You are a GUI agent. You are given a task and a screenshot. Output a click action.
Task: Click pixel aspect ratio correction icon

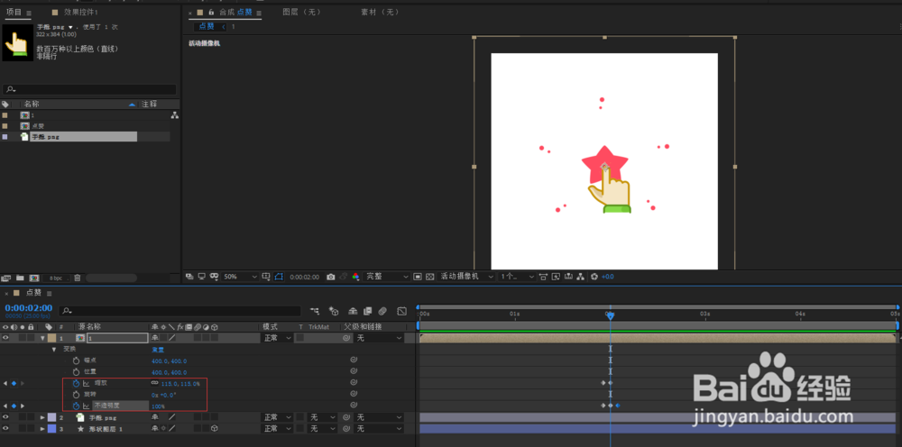tap(544, 277)
